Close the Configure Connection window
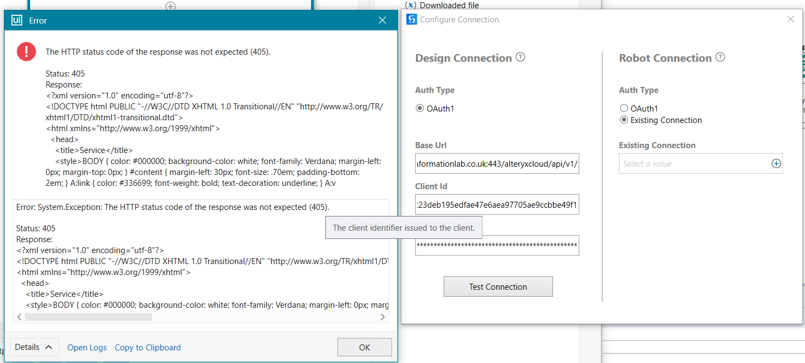The height and width of the screenshot is (363, 805). pos(791,19)
